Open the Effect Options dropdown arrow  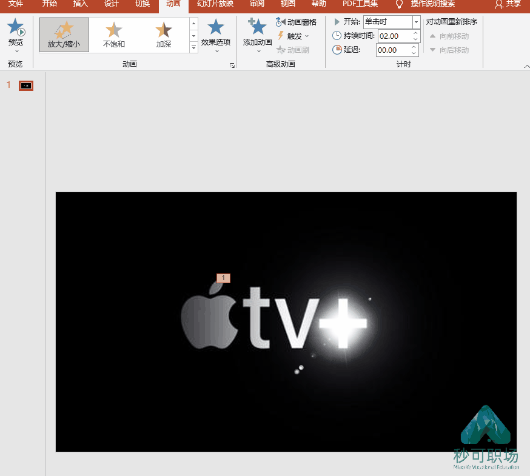[x=217, y=52]
